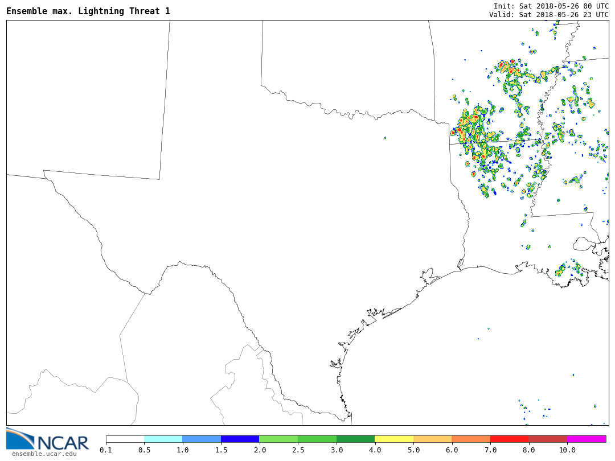Click the 5.0 tick label on the legend

[x=413, y=450]
